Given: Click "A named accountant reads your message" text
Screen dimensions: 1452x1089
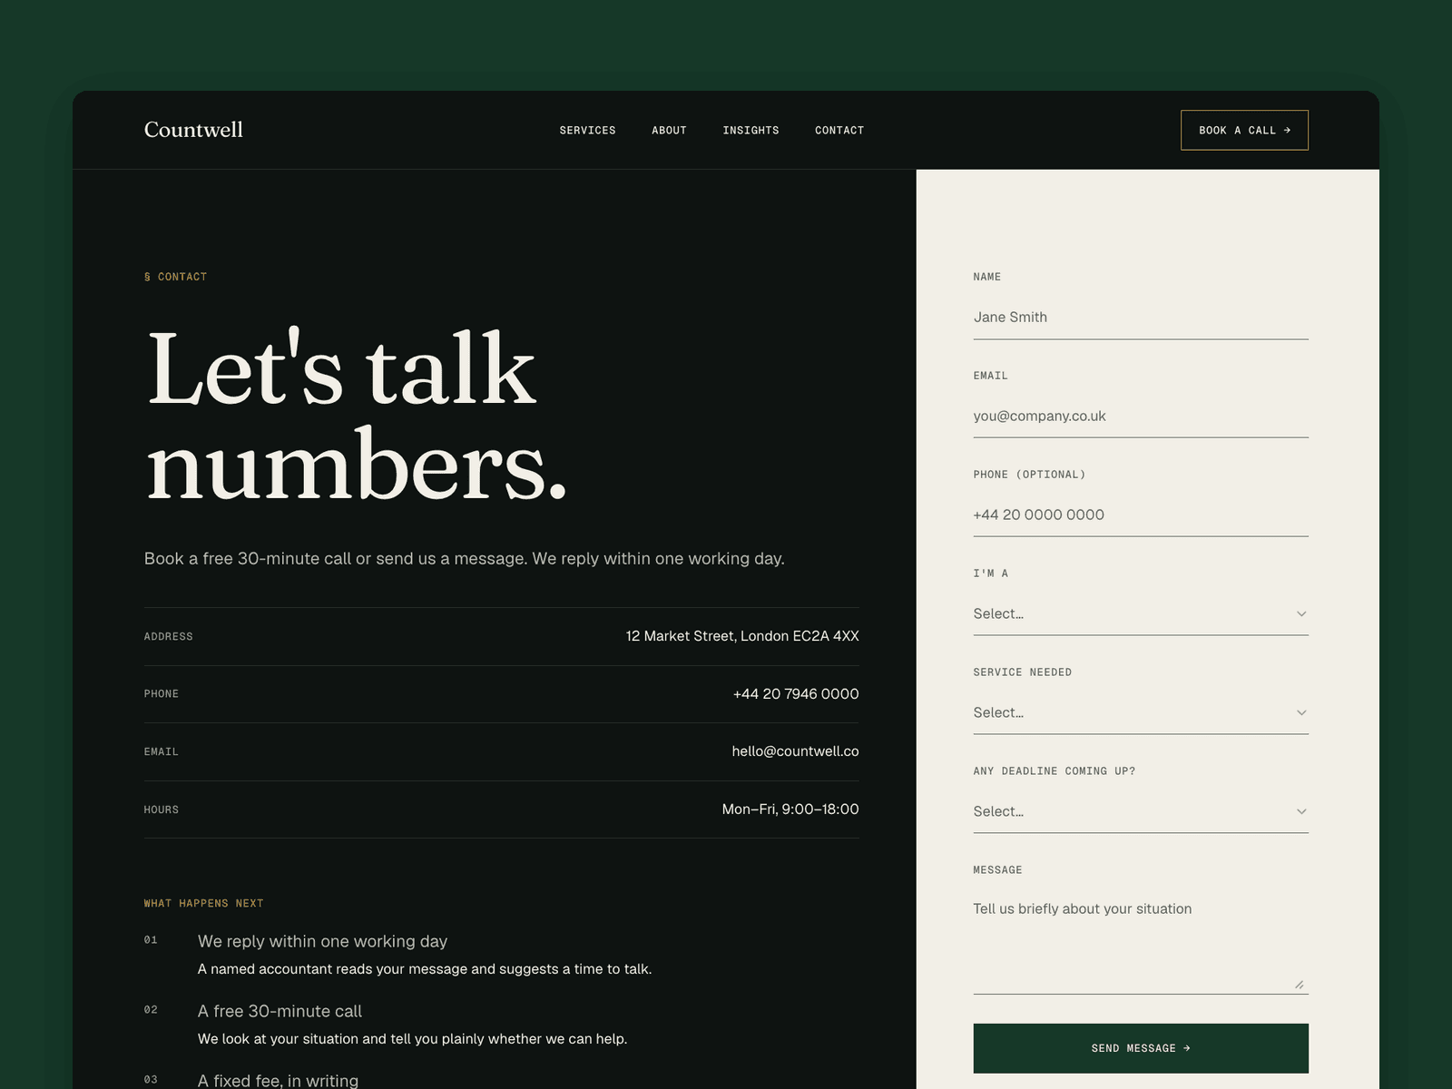Looking at the screenshot, I should coord(425,969).
